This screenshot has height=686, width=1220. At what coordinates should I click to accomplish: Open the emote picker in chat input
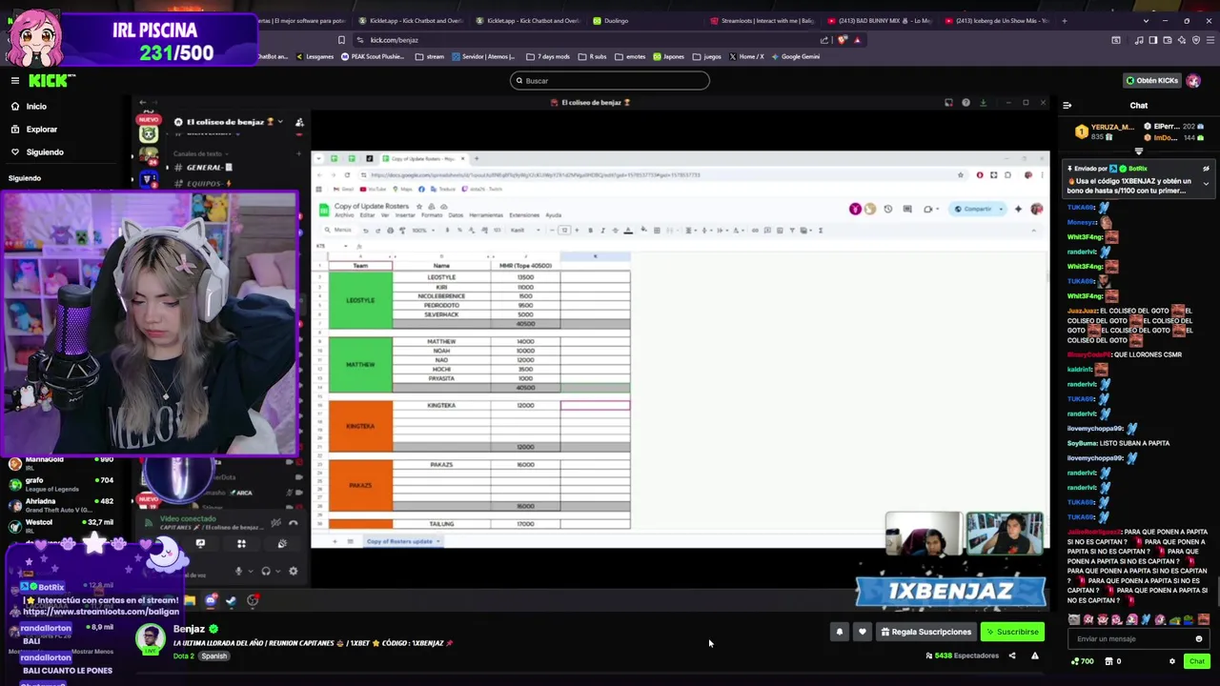pos(1199,638)
